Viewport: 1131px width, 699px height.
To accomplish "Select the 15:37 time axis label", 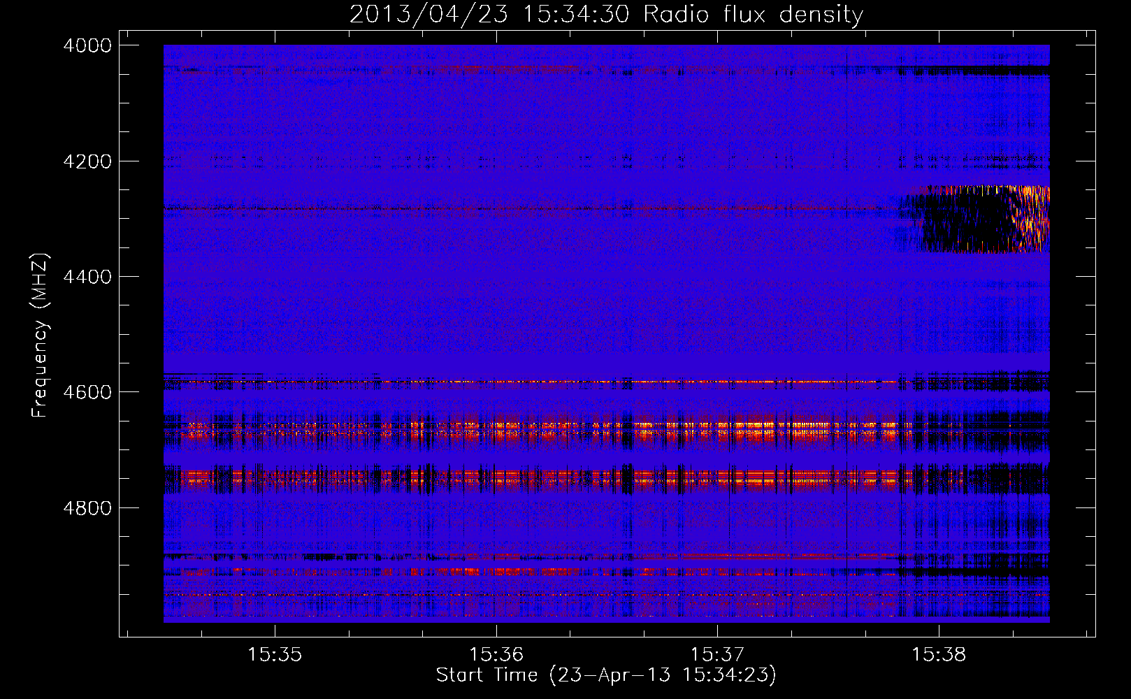I will (718, 654).
